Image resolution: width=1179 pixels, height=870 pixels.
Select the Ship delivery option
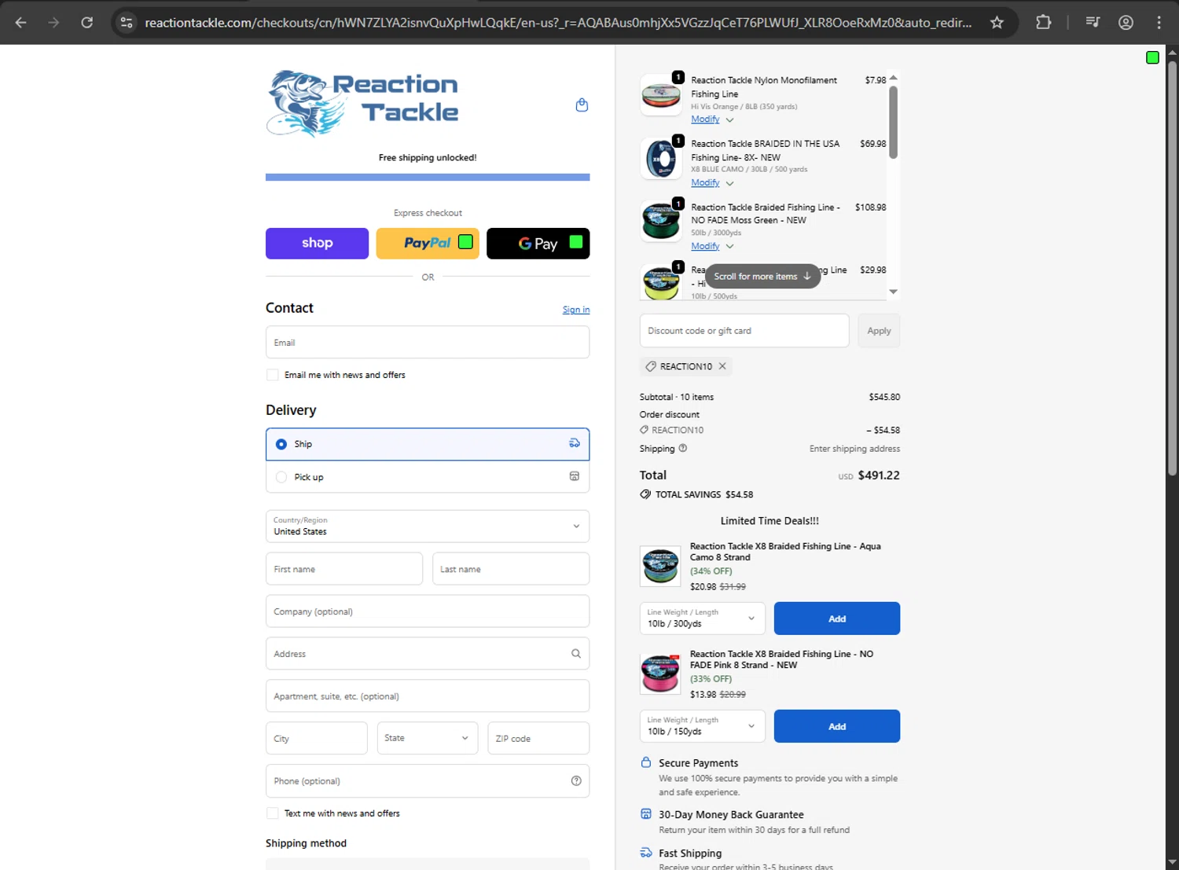coord(428,444)
